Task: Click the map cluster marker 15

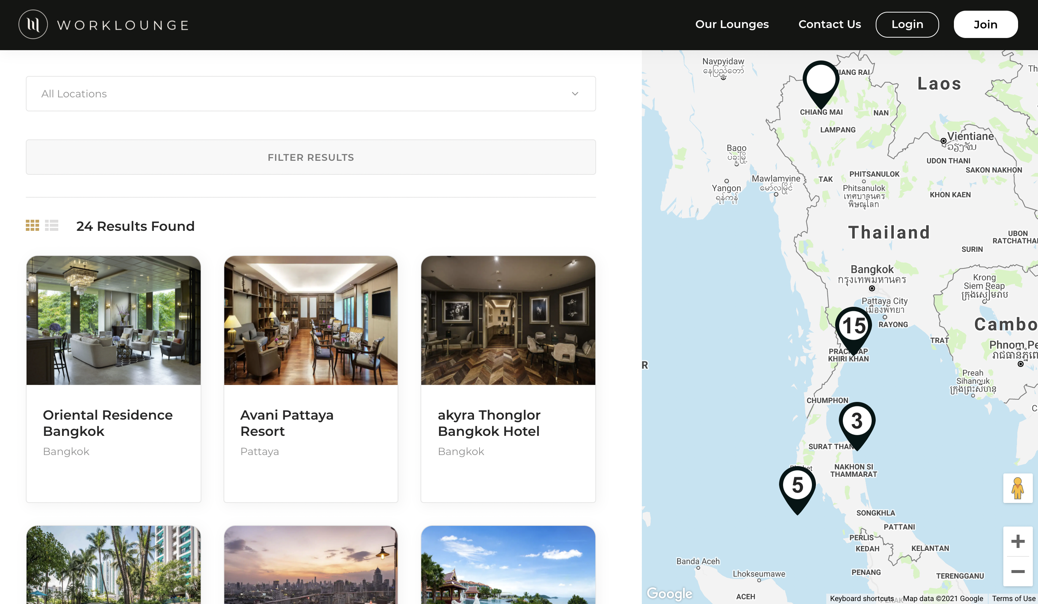Action: tap(854, 331)
